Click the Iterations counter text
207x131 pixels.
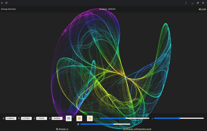[107, 9]
